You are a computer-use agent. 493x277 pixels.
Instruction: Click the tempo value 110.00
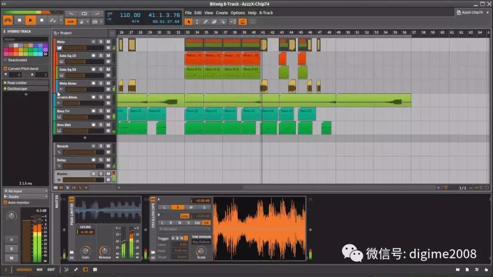pyautogui.click(x=130, y=15)
